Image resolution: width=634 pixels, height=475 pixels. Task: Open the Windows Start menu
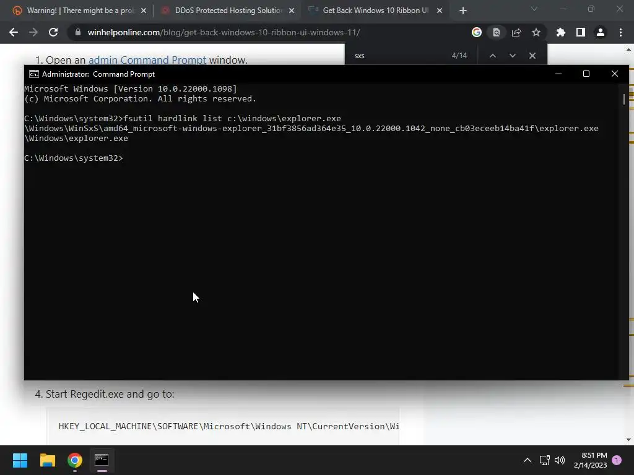(20, 460)
